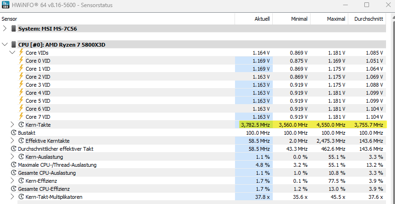The image size is (395, 204).
Task: Click the 3,782.5 MHz current Kern-Takte value
Action: [255, 124]
